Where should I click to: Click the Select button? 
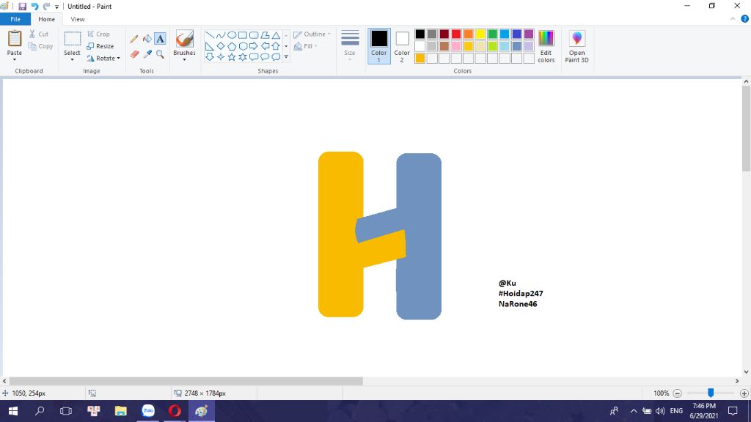[72, 43]
